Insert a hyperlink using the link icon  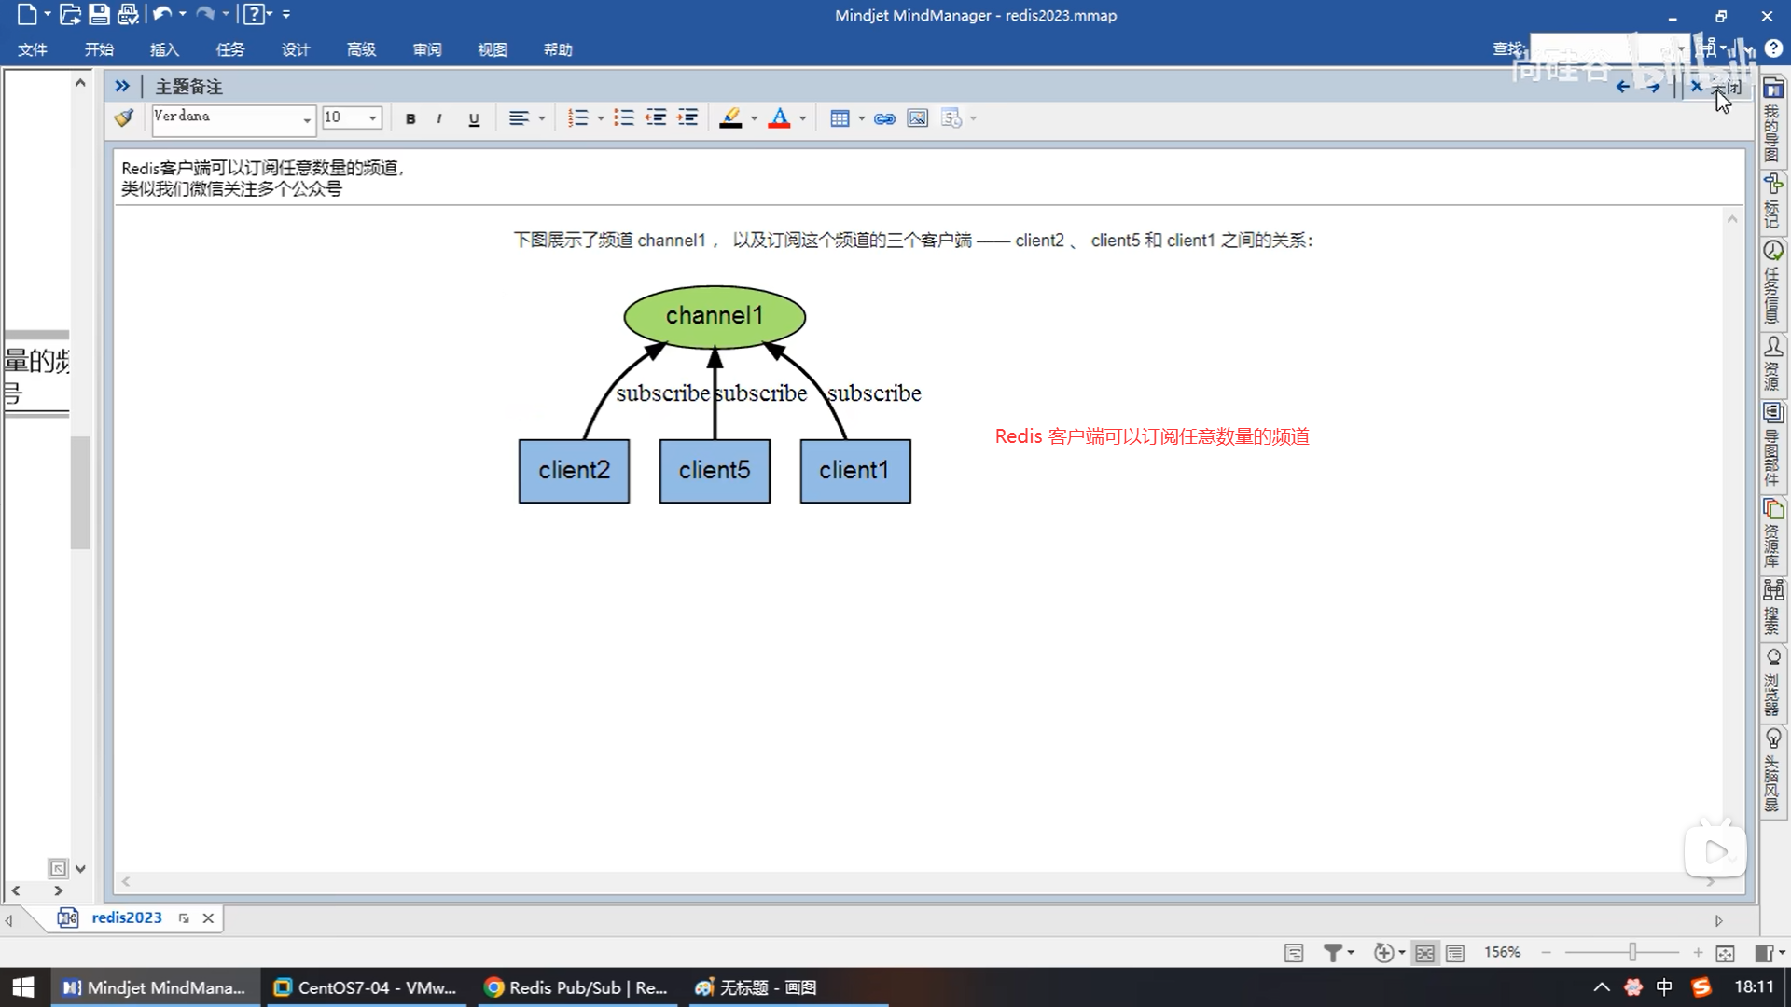click(x=884, y=118)
